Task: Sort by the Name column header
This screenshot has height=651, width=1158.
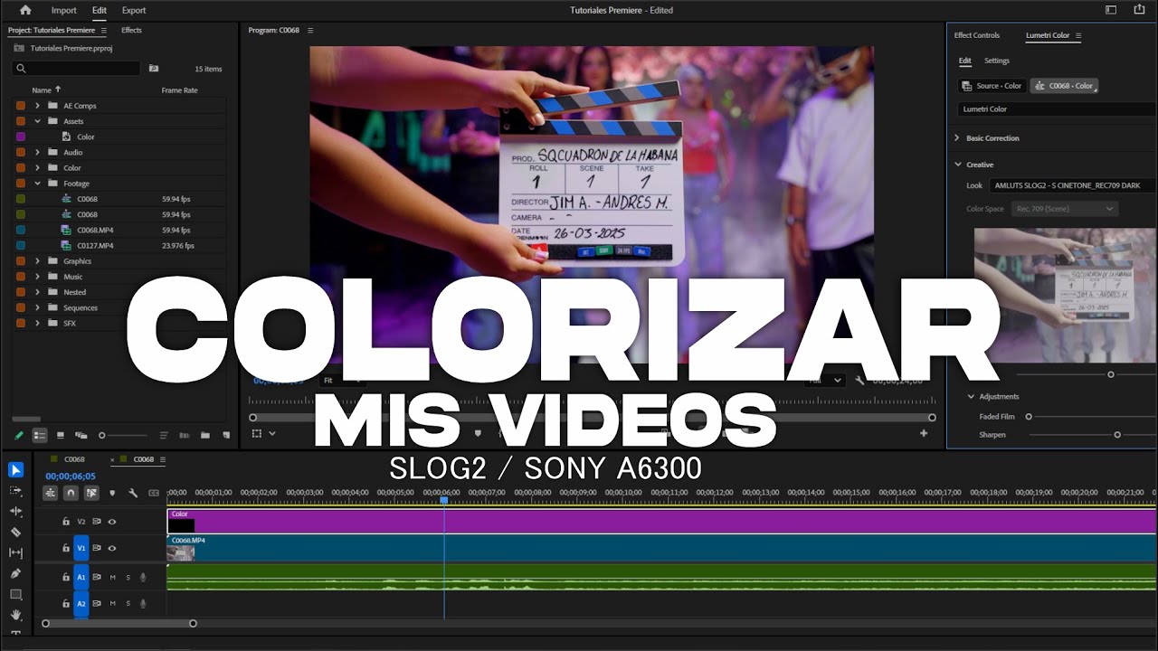Action: (x=42, y=90)
